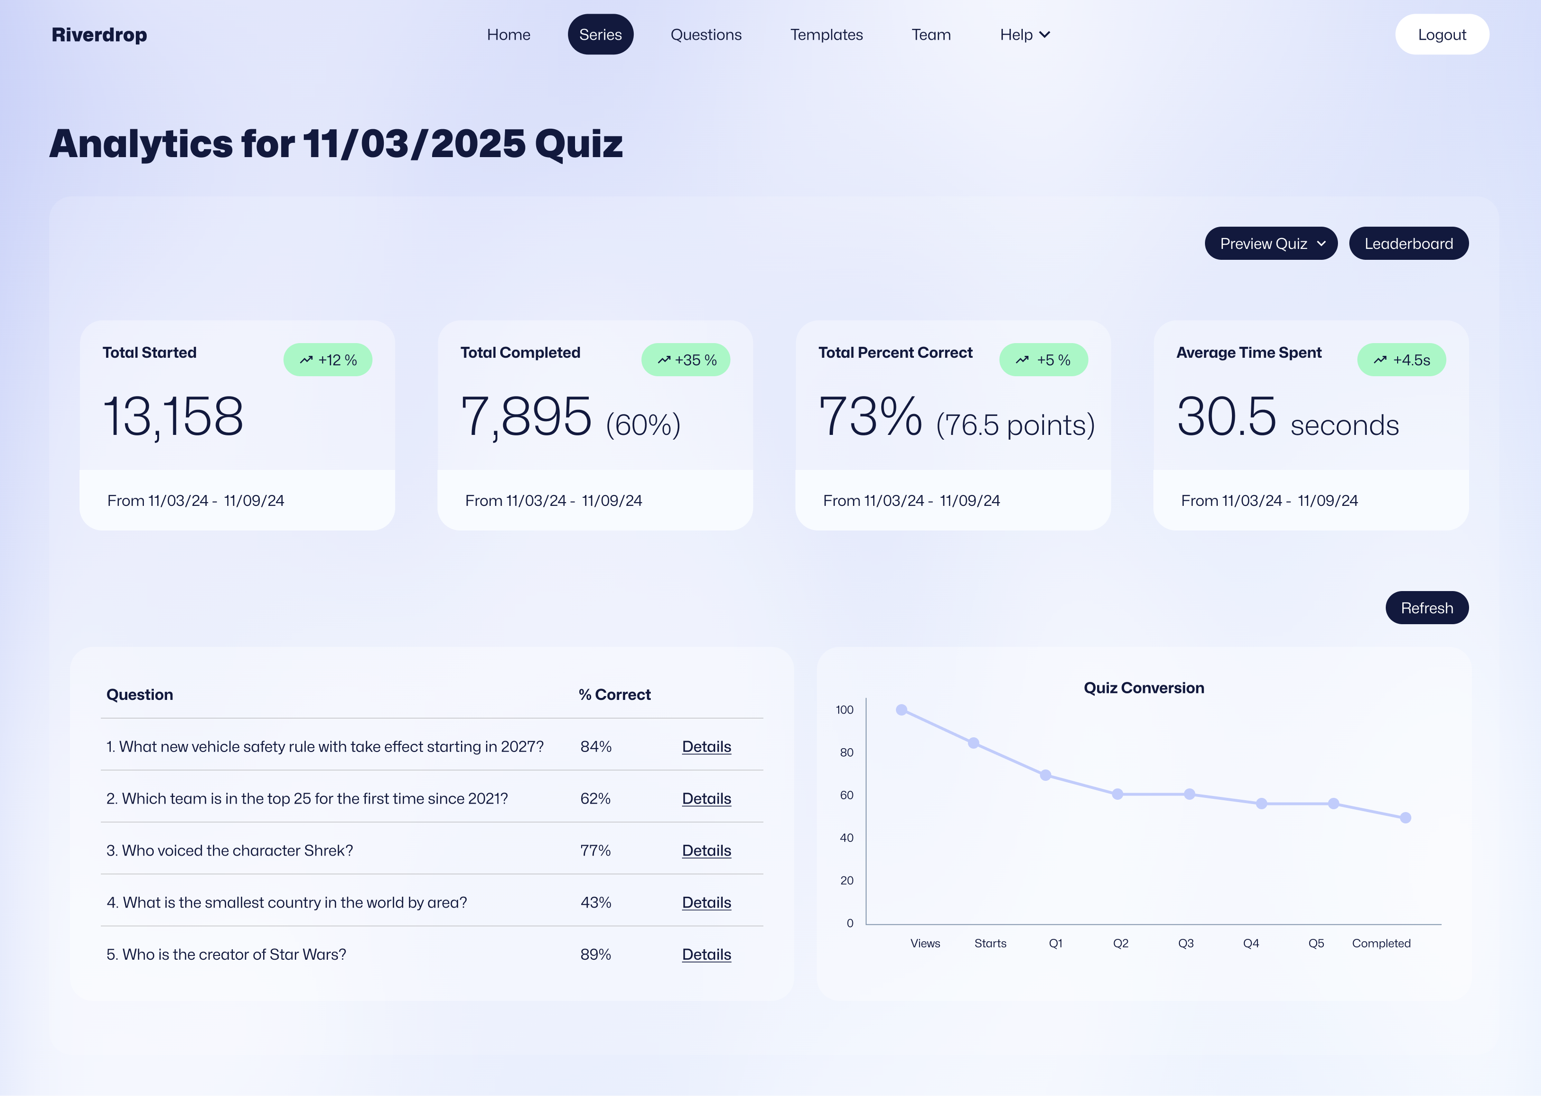
Task: Click the +35% trend badge on Total Completed
Action: coord(685,360)
